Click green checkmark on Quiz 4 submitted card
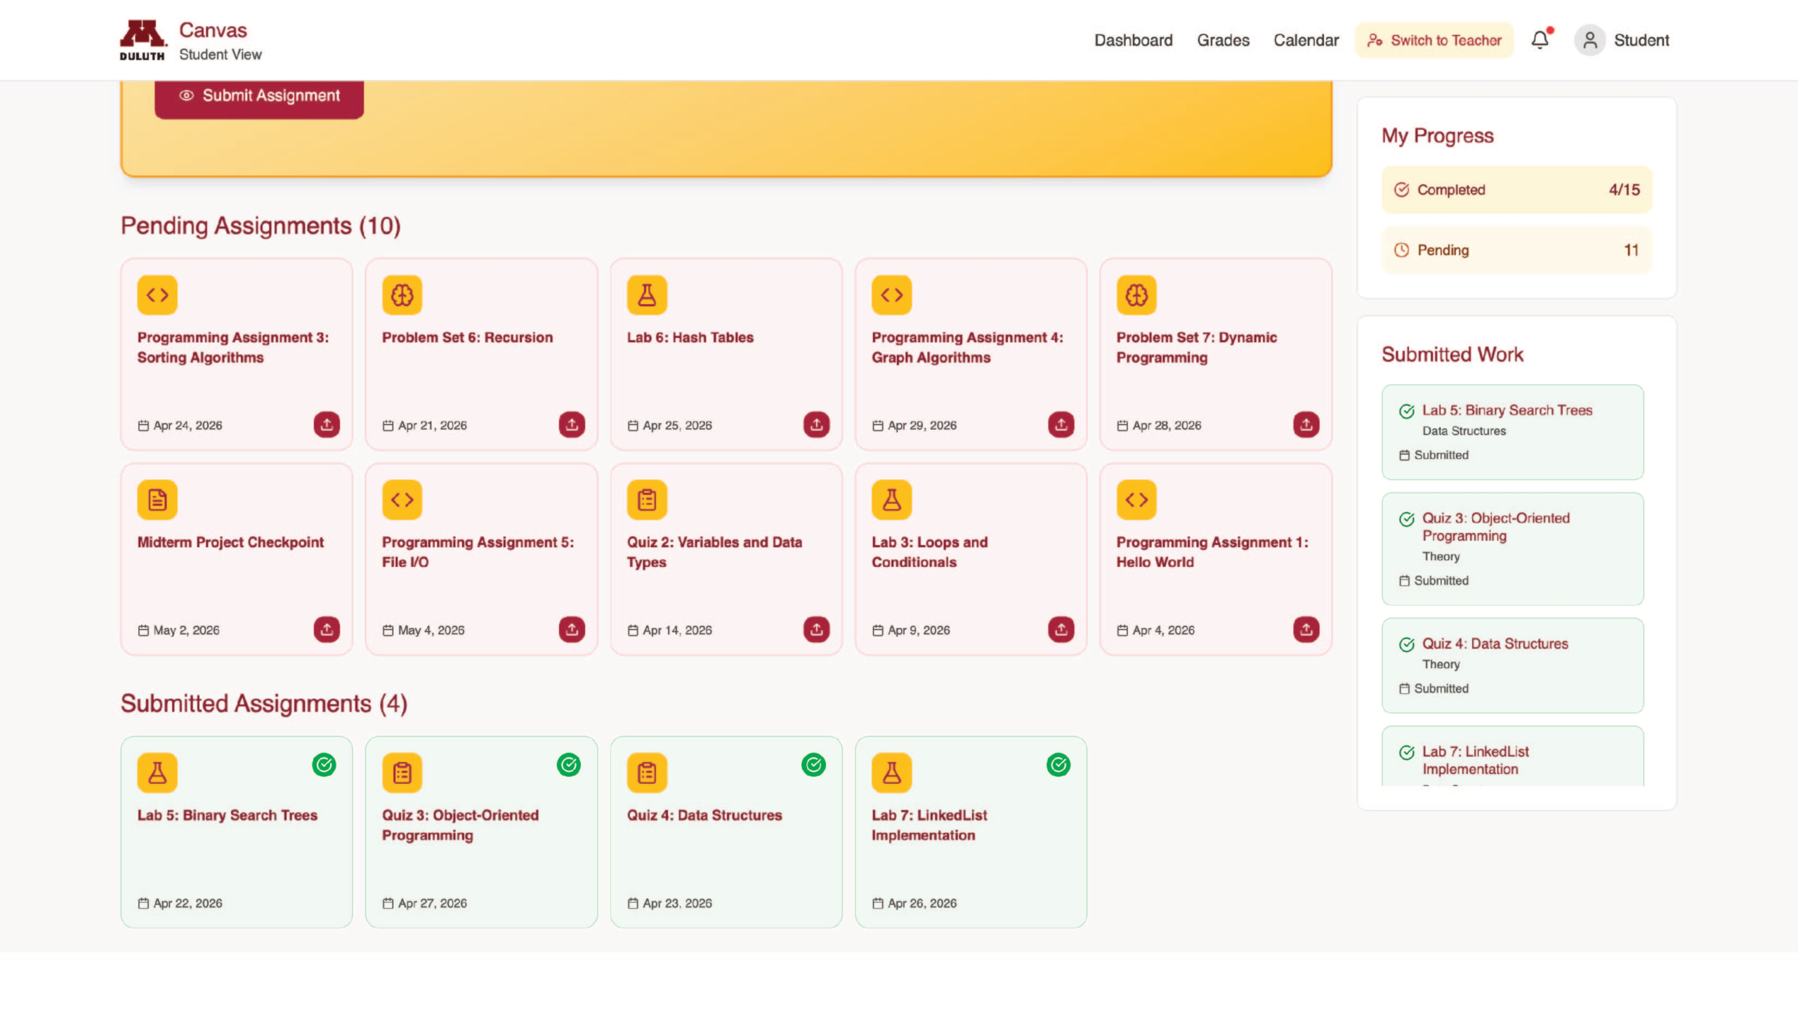This screenshot has width=1798, height=1022. point(813,764)
